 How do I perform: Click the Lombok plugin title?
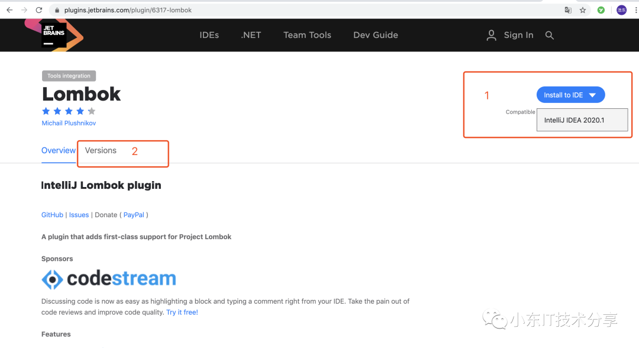coord(81,94)
